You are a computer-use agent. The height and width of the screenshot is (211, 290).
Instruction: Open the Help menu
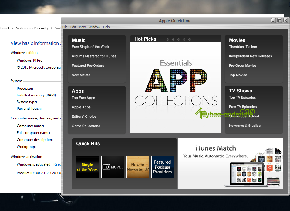(106, 27)
